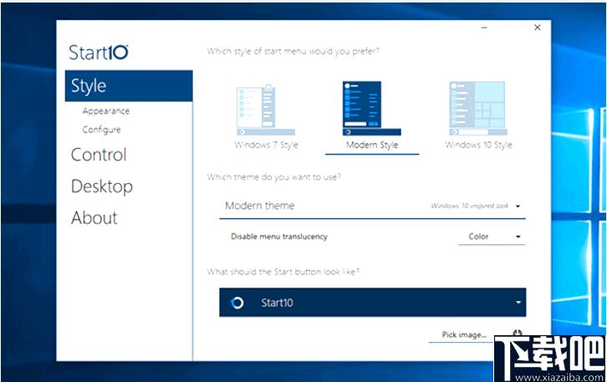Image resolution: width=607 pixels, height=382 pixels.
Task: Close the Start10 configuration window
Action: [x=538, y=28]
